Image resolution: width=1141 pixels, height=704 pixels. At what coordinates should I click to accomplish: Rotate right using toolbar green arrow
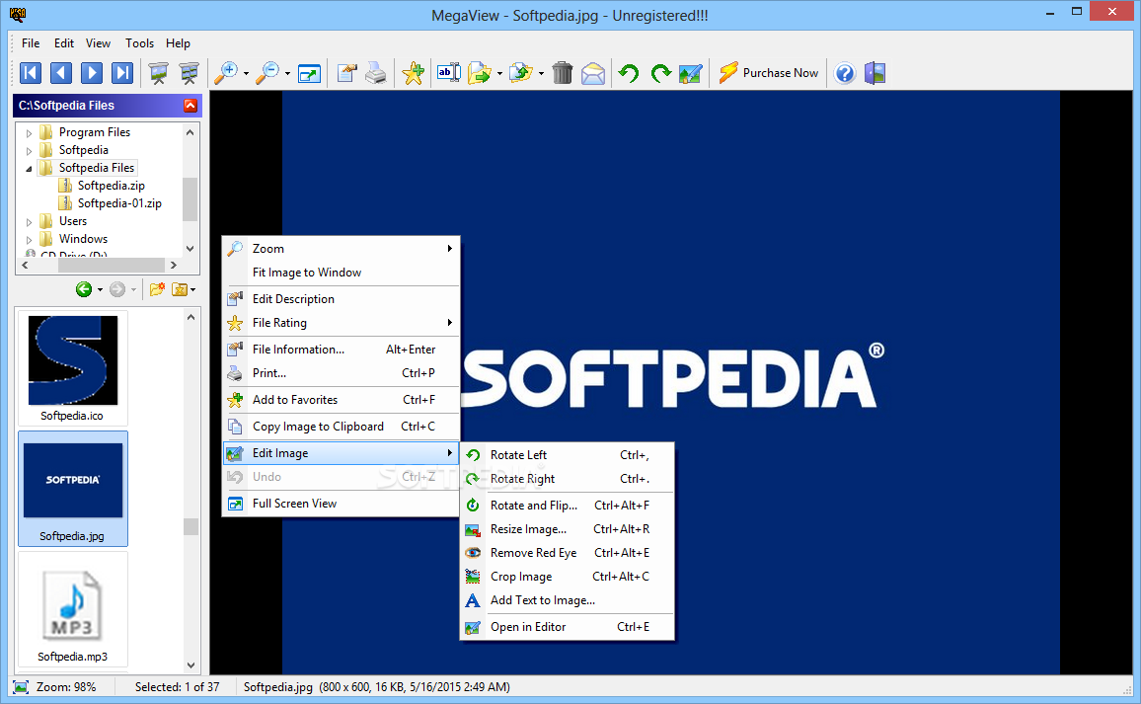coord(660,73)
